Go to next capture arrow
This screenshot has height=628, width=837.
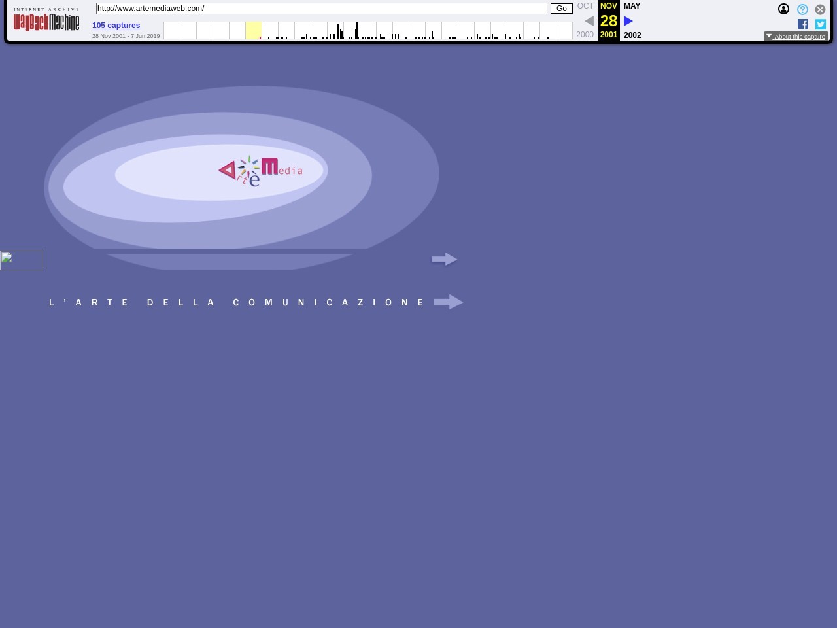(x=628, y=21)
